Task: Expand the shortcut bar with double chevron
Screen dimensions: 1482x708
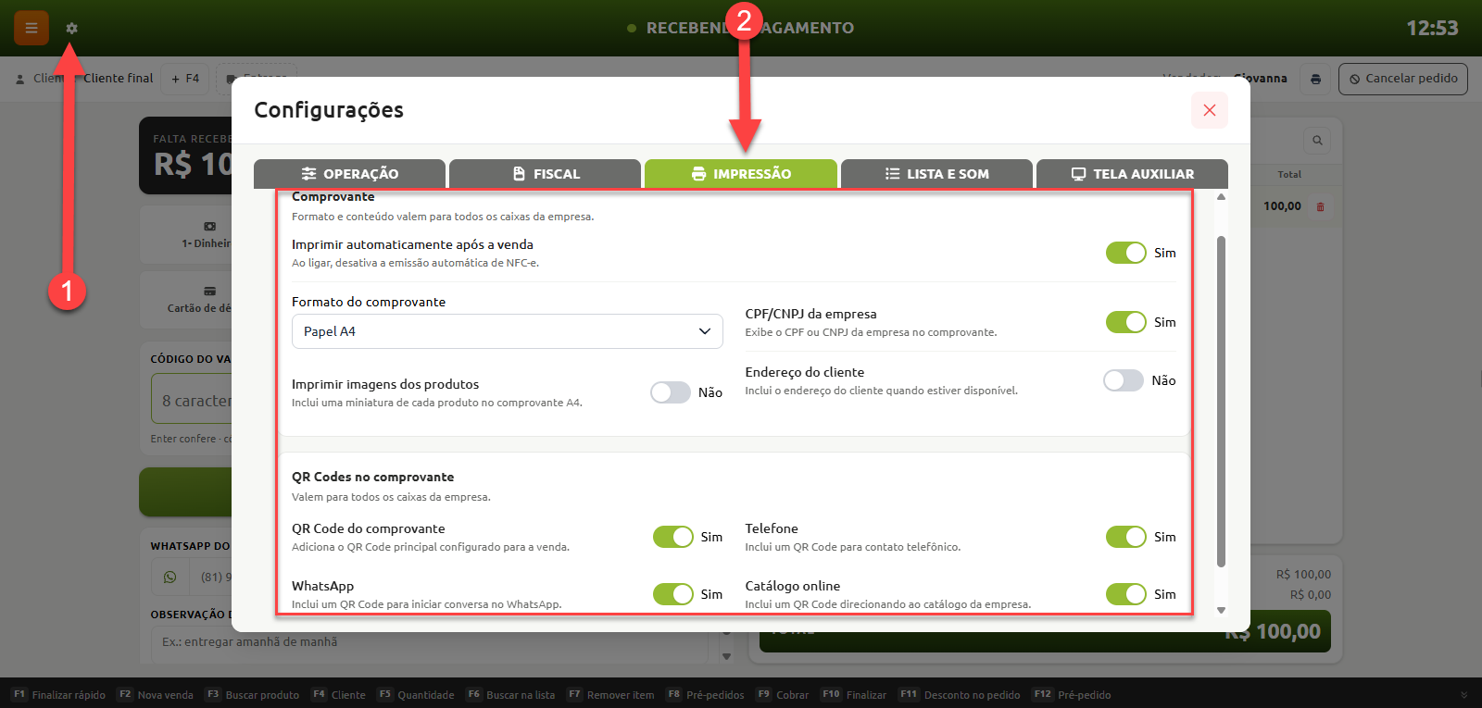Action: [1464, 695]
